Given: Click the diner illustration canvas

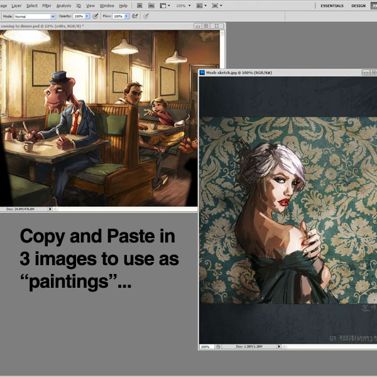Looking at the screenshot, I should coord(99,118).
